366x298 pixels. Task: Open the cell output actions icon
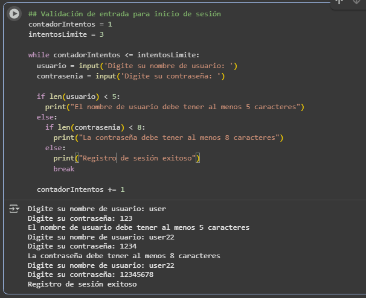14,209
